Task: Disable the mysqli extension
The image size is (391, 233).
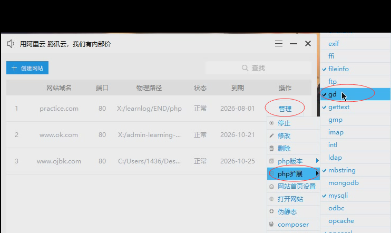Action: click(355, 196)
